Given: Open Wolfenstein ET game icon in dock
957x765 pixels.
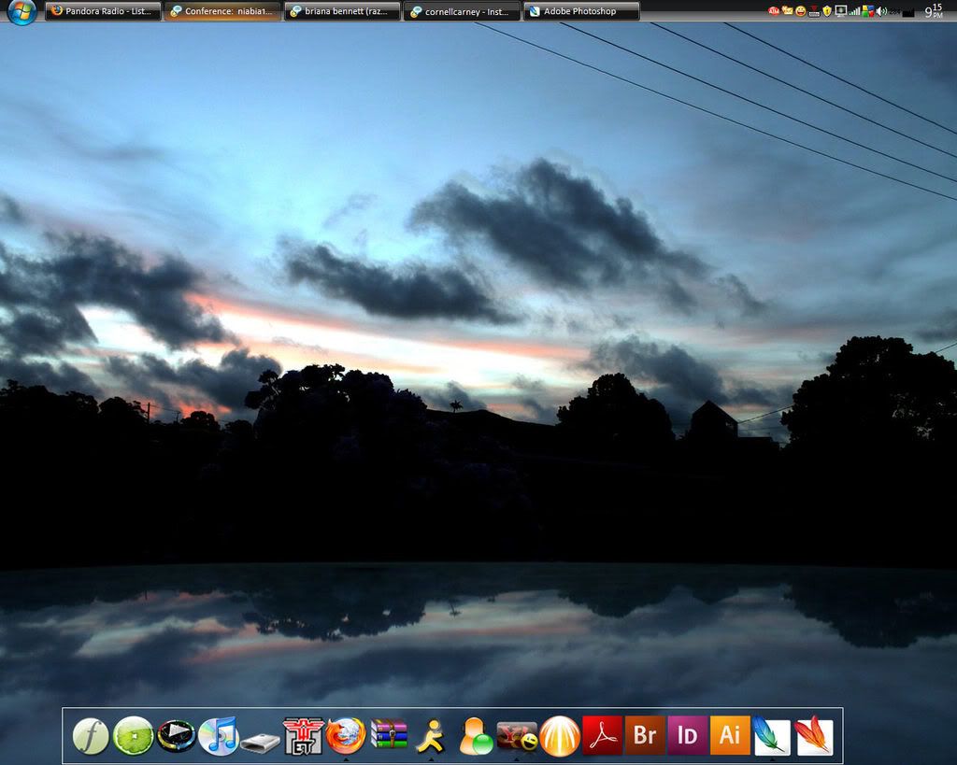Looking at the screenshot, I should click(304, 736).
